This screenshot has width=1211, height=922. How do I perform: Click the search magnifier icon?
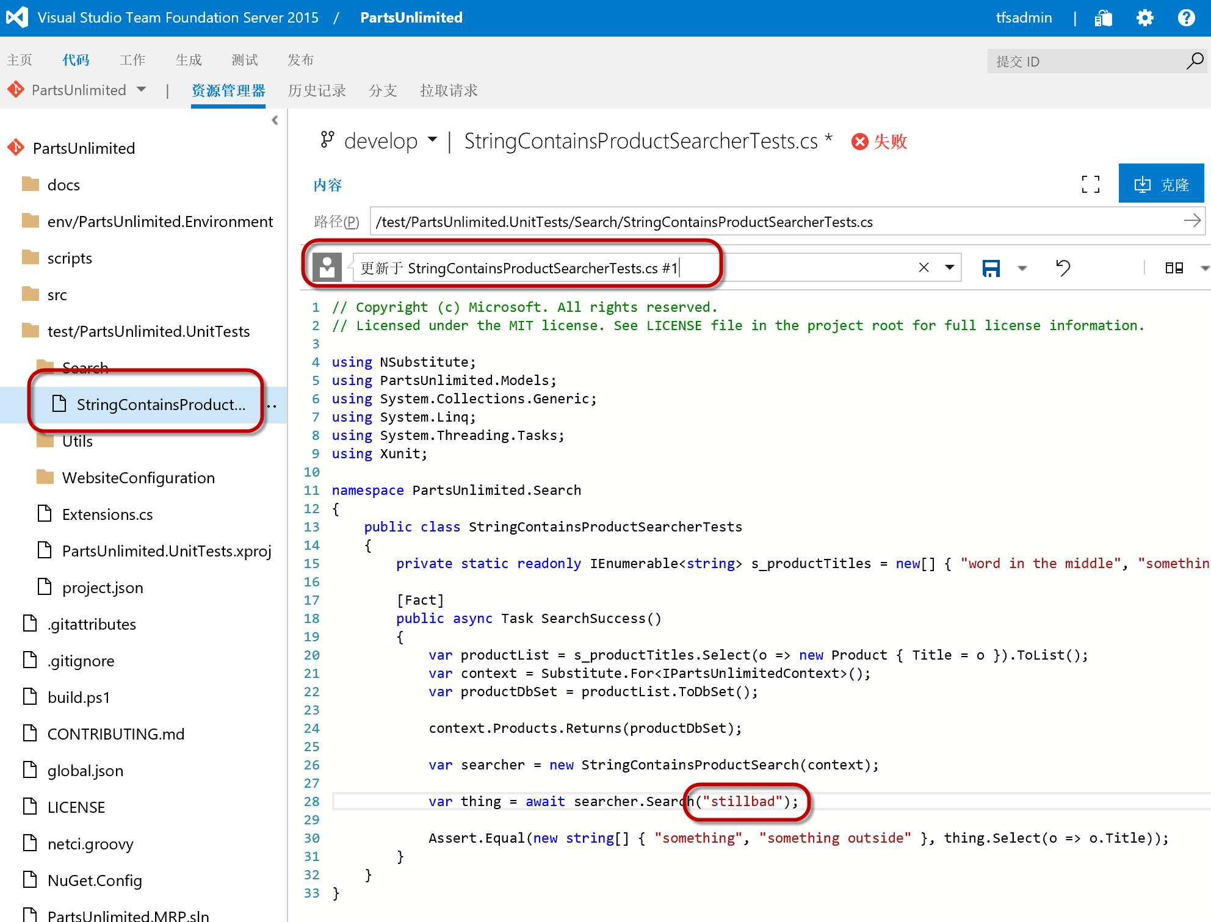(1195, 60)
